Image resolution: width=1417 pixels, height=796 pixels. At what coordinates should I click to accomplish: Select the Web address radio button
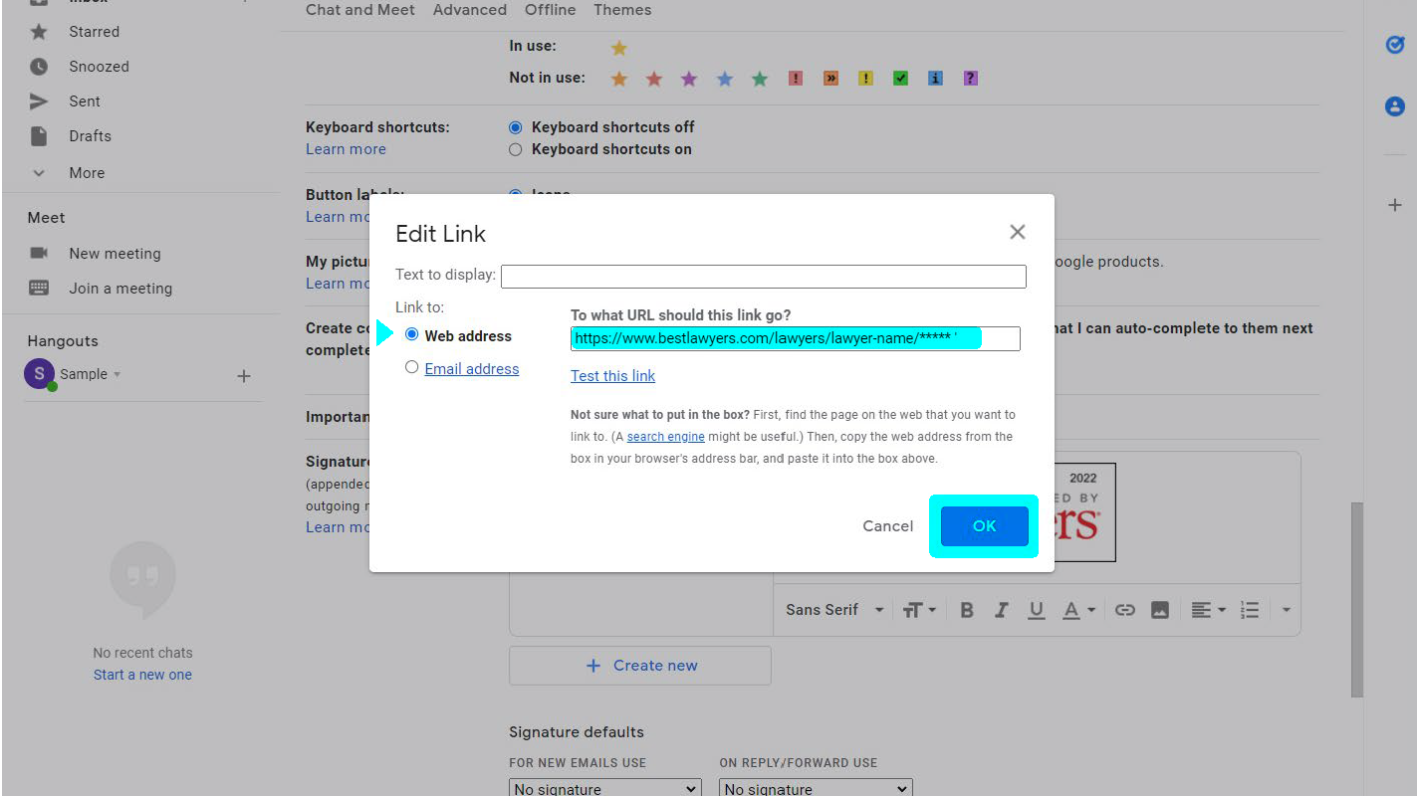[x=411, y=335]
